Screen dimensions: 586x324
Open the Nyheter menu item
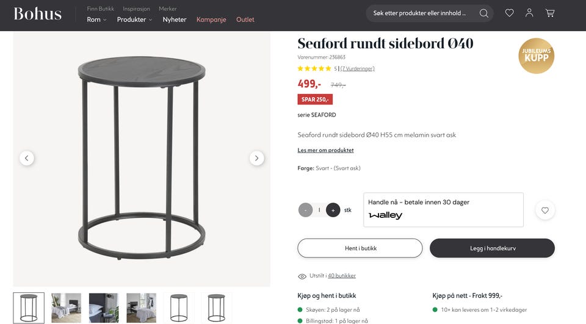175,20
